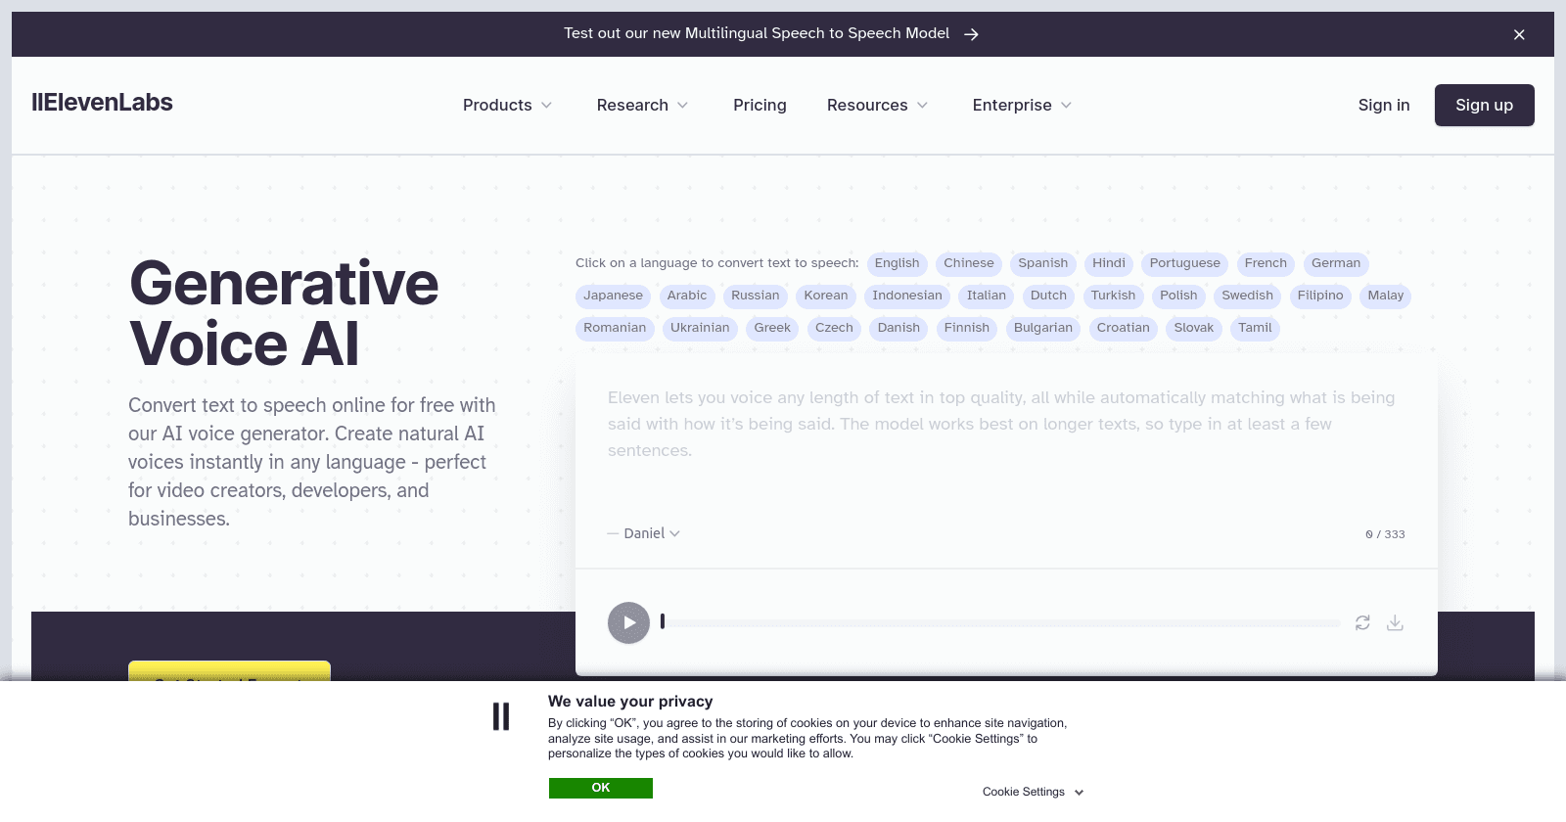Select Hindi language sample
Image resolution: width=1566 pixels, height=822 pixels.
(x=1109, y=263)
